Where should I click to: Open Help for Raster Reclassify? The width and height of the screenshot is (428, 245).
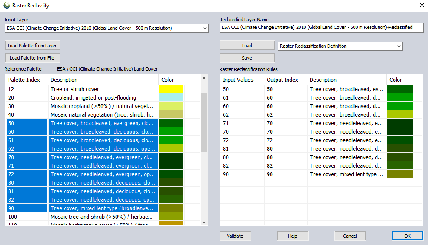point(292,236)
